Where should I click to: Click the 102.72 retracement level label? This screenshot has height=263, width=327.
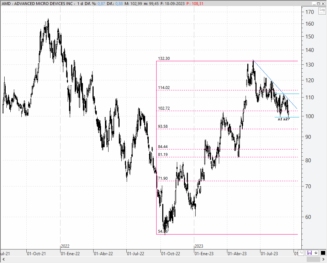point(164,108)
